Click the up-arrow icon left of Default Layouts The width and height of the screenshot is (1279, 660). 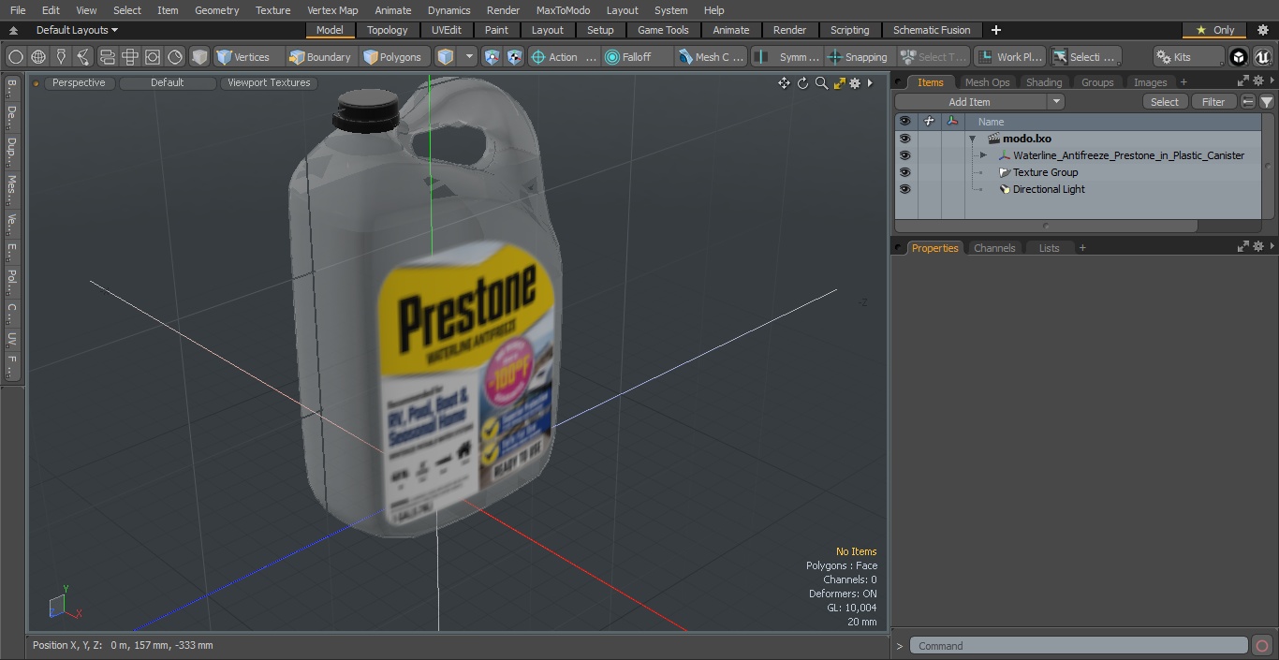point(13,30)
